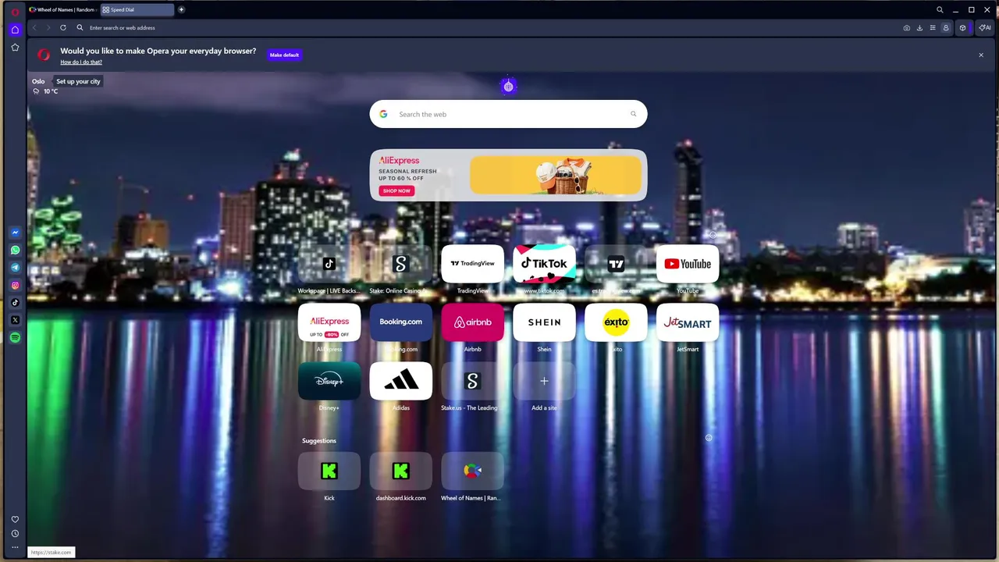Focus the 'Search the web' input field

(x=508, y=114)
